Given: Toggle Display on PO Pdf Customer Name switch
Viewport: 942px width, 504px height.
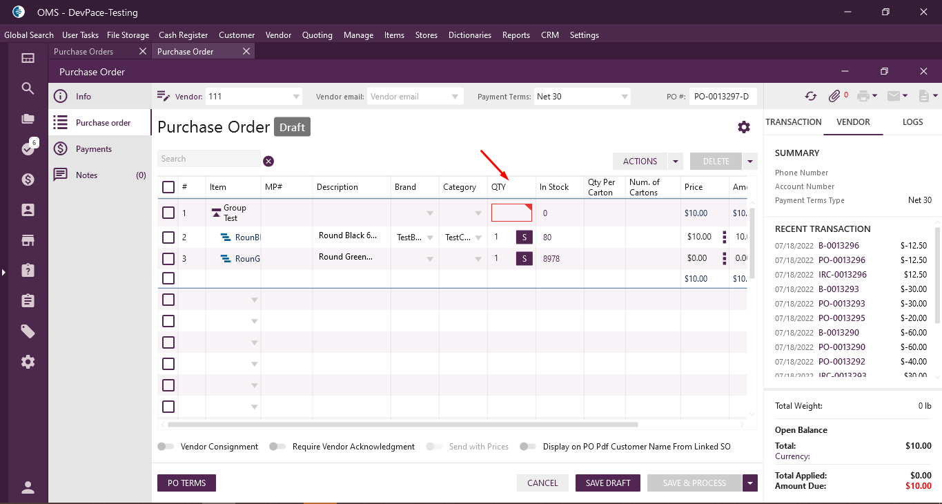Looking at the screenshot, I should click(528, 447).
